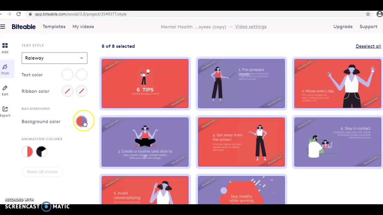Open the Background color swatch
The width and height of the screenshot is (383, 215).
pyautogui.click(x=81, y=122)
